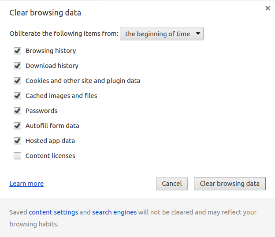Uncheck the Browsing history checkbox
275x237 pixels.
point(17,51)
